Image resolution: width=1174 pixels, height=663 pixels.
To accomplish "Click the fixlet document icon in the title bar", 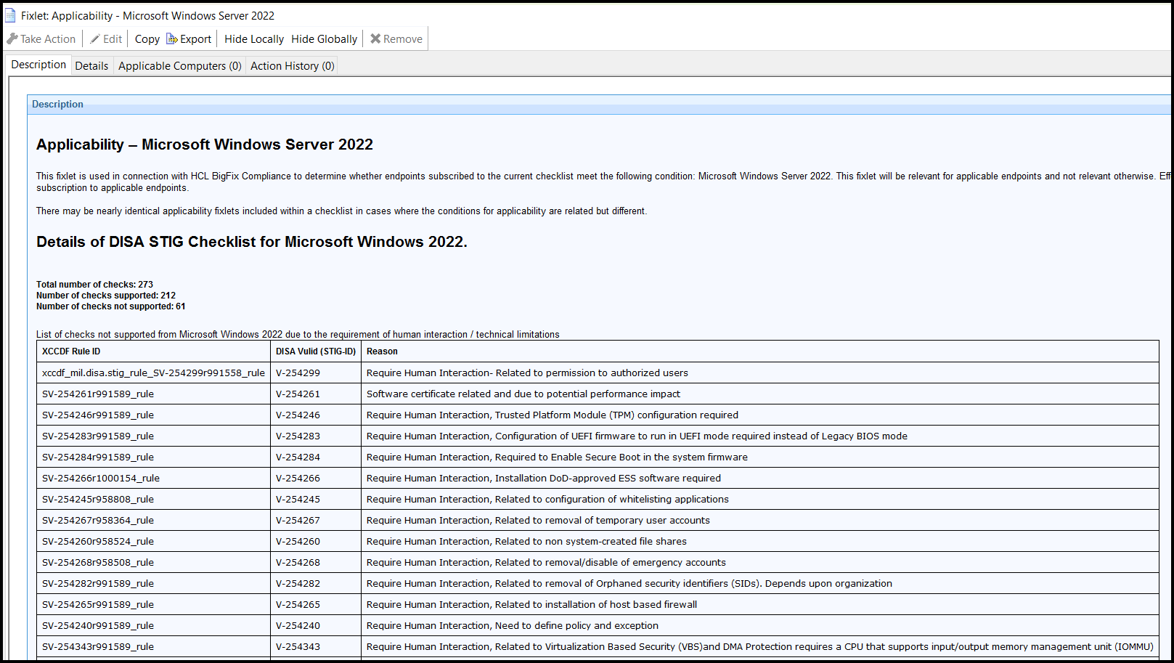I will click(10, 15).
